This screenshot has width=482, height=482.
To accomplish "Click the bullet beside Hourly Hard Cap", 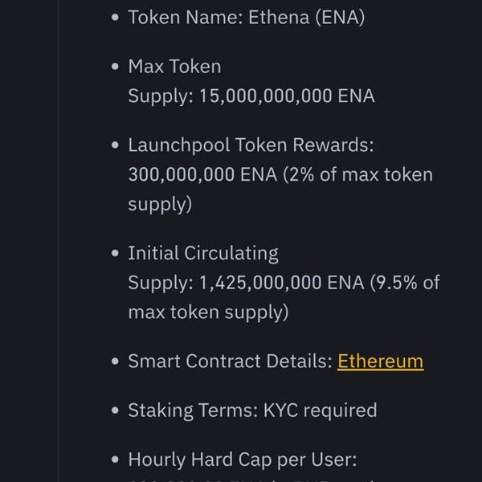I will [115, 460].
